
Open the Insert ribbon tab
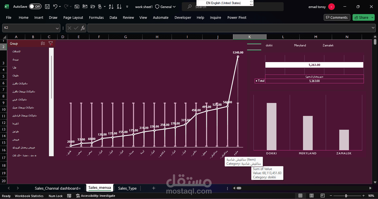pyautogui.click(x=39, y=17)
